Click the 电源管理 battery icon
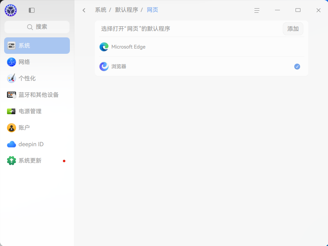The image size is (328, 246). pyautogui.click(x=11, y=111)
